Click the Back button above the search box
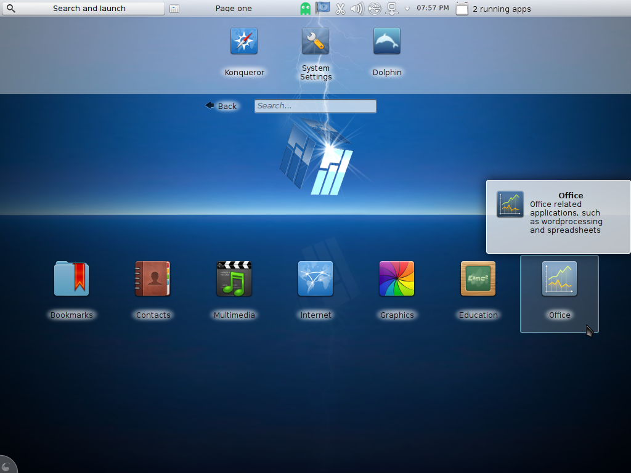 tap(221, 106)
